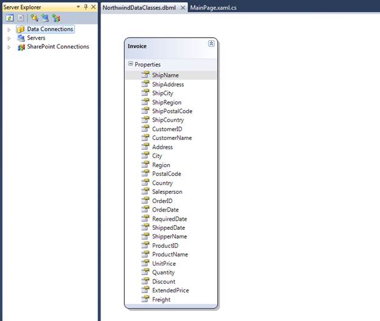Click the Refresh icon in Server Explorer toolbar
The image size is (380, 321).
pos(10,18)
